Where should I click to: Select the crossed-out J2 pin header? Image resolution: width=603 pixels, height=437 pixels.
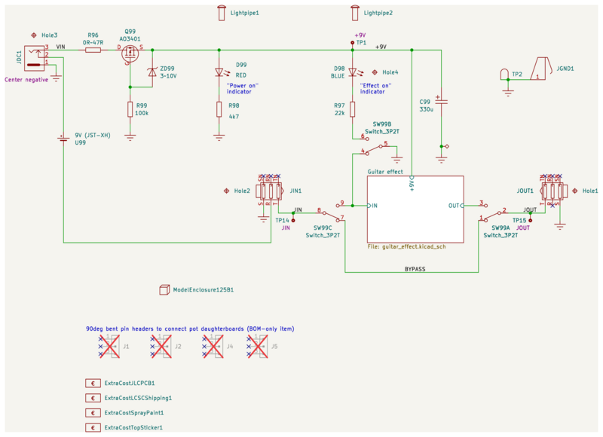[x=161, y=347]
